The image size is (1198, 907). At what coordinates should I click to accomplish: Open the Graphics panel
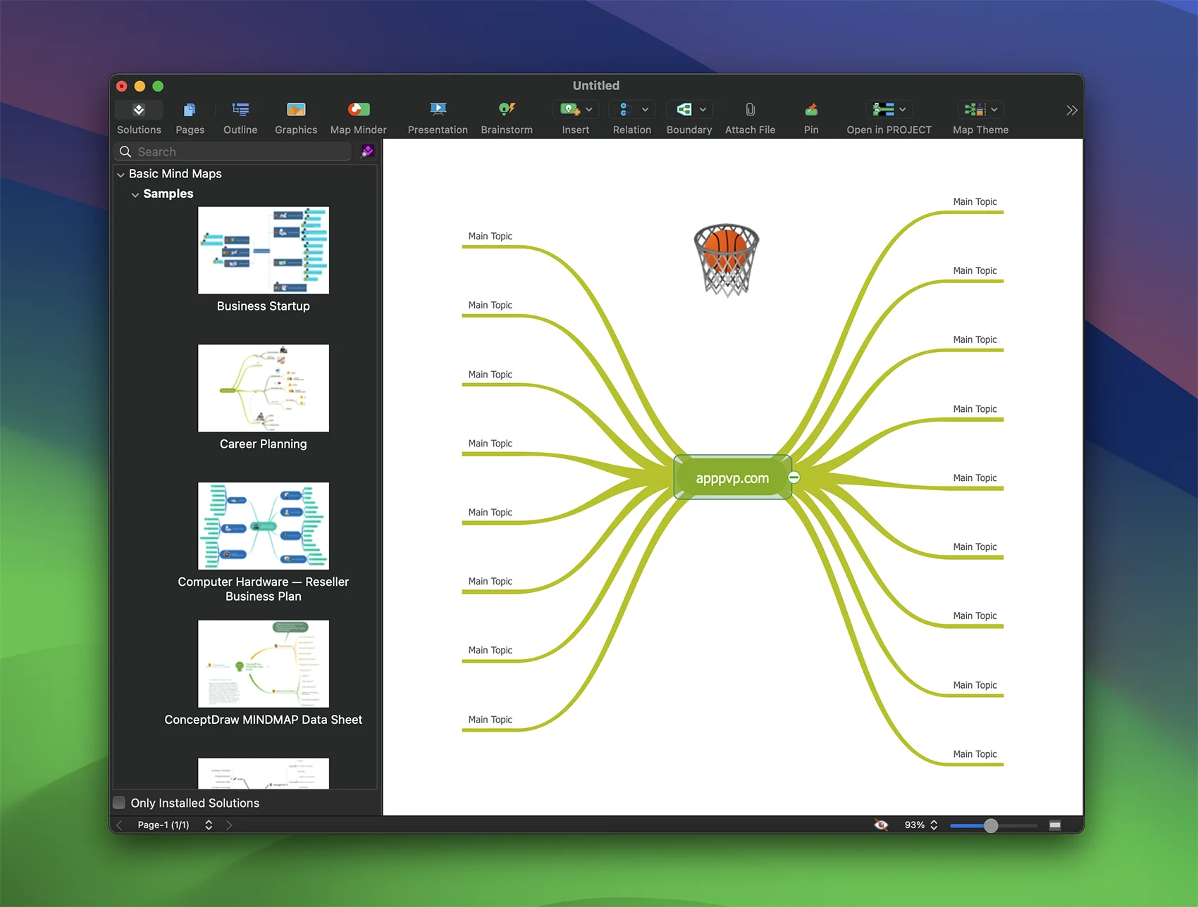point(296,110)
